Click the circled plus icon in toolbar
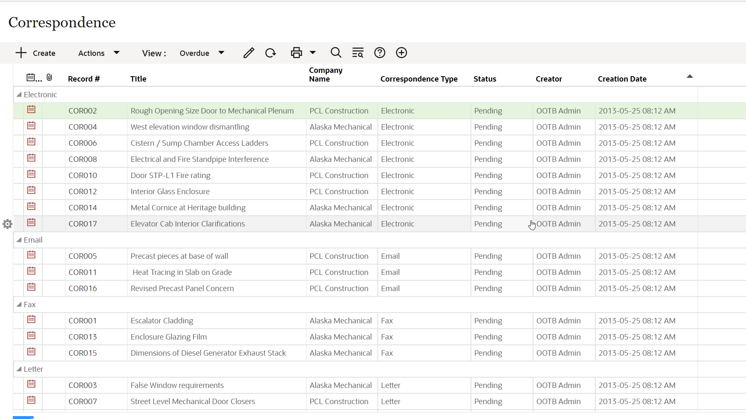The width and height of the screenshot is (746, 419). coord(401,53)
